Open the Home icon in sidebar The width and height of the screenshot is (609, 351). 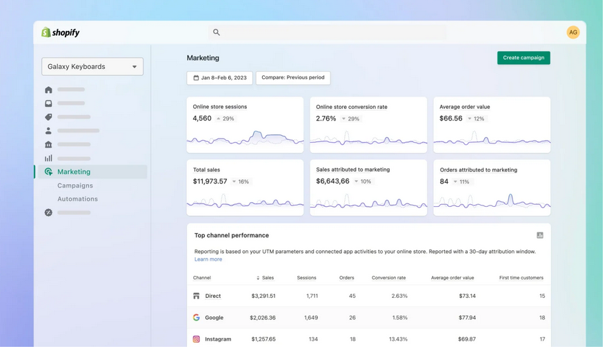(x=48, y=90)
